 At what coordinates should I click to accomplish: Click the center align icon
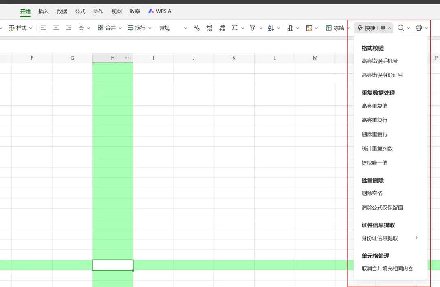tap(56, 28)
